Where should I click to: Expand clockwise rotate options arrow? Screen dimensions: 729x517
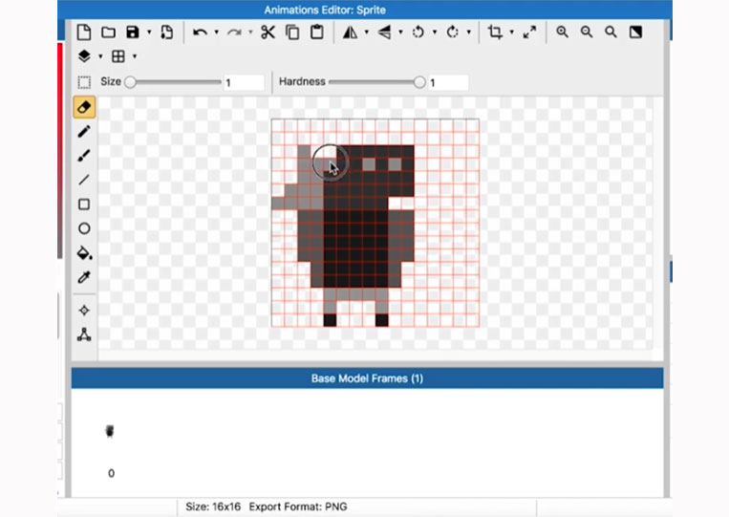468,32
